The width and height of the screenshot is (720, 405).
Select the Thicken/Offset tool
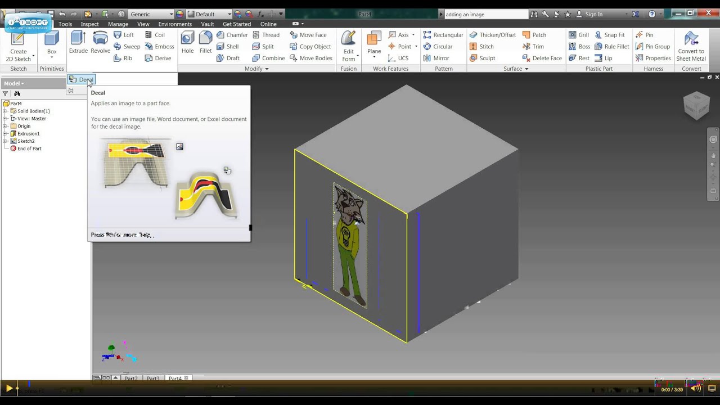point(492,35)
